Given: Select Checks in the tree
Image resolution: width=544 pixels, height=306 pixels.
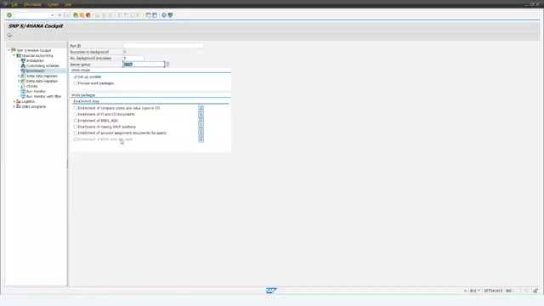Looking at the screenshot, I should (31, 86).
